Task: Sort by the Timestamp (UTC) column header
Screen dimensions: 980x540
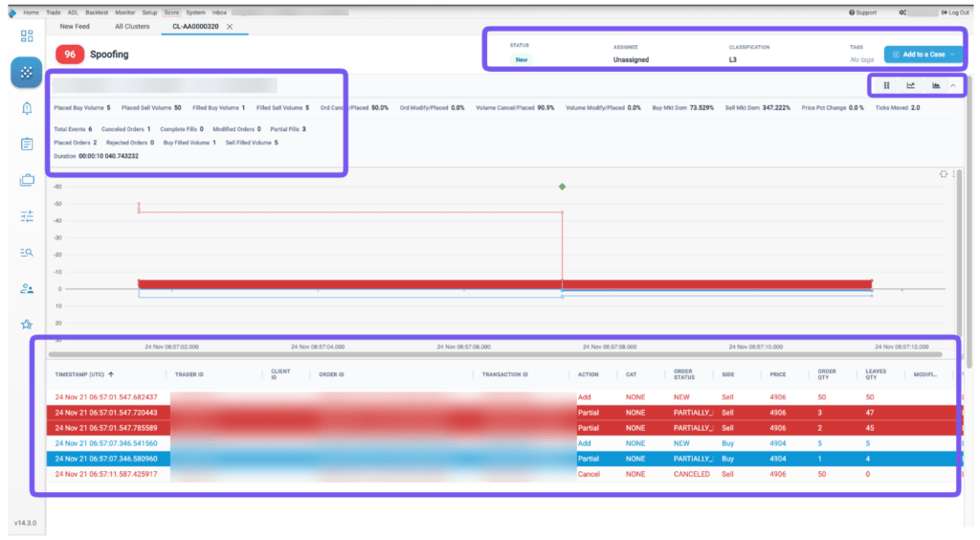Action: pyautogui.click(x=79, y=374)
